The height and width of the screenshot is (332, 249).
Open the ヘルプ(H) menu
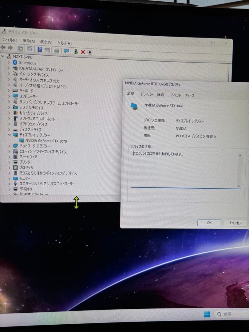(x=64, y=43)
